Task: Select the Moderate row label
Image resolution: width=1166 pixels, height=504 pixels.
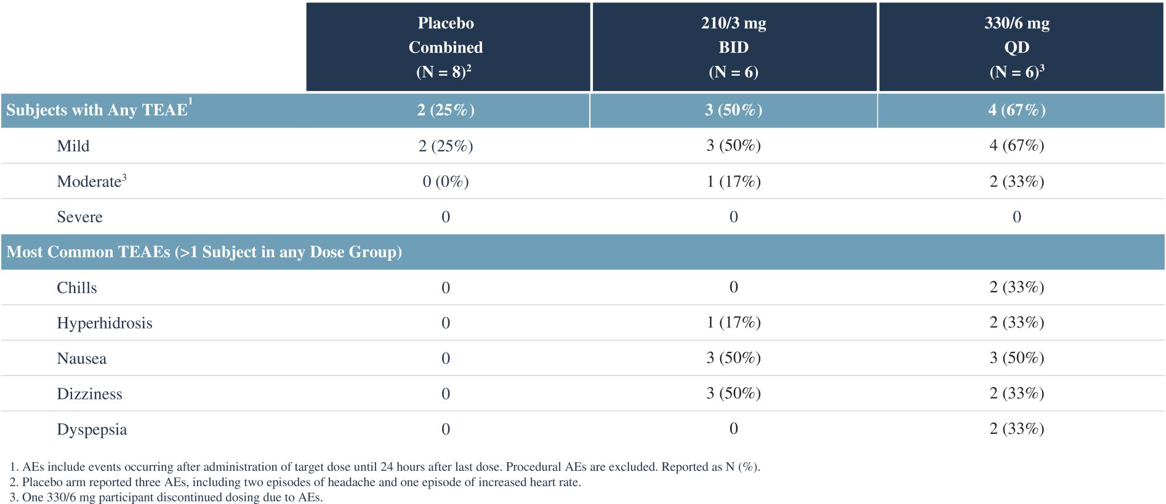Action: [91, 182]
